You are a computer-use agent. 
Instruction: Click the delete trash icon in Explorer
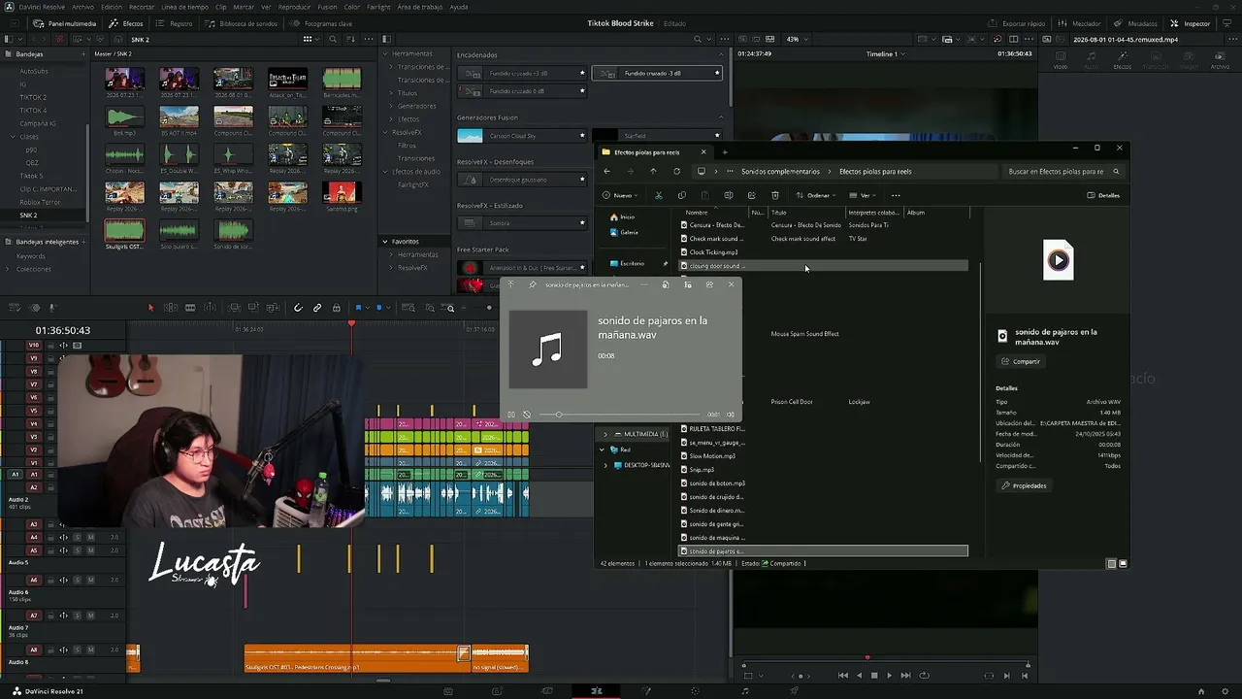pos(774,195)
